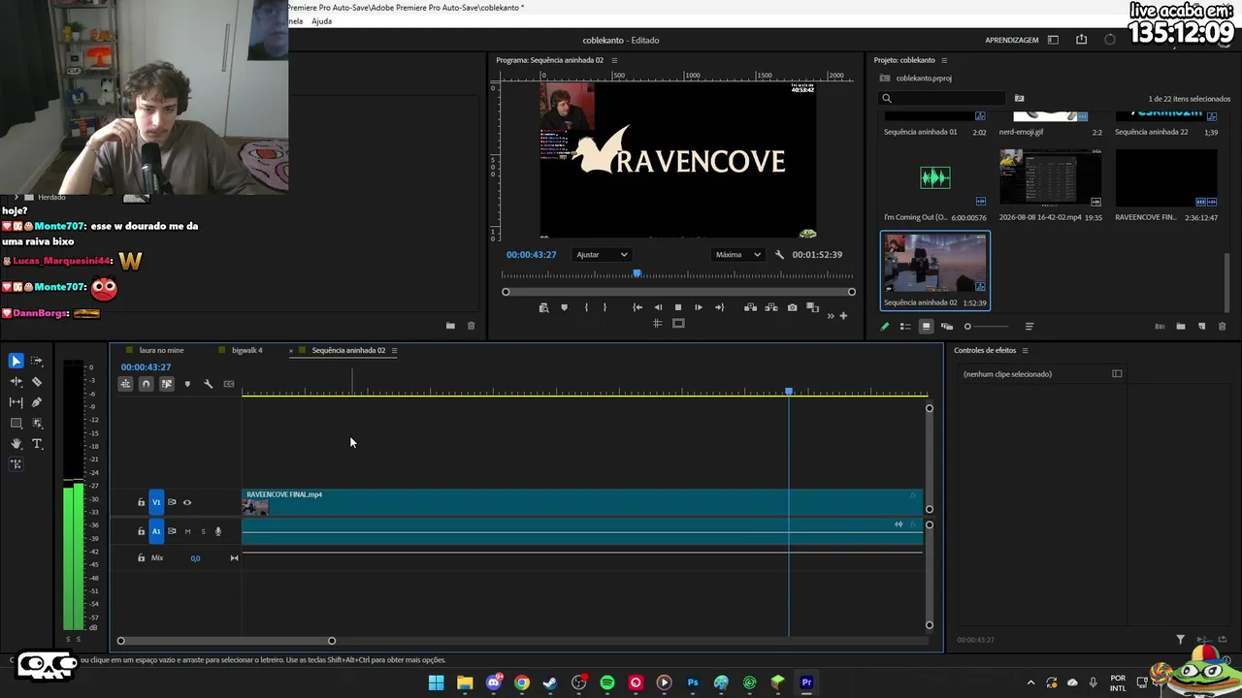Open Quick Export share icon
Image resolution: width=1242 pixels, height=698 pixels.
tap(1081, 40)
